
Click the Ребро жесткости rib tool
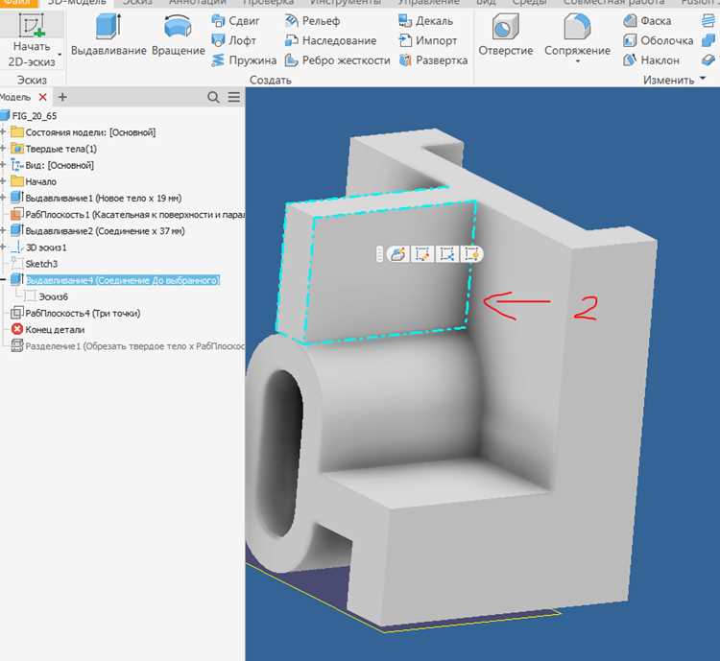point(337,60)
